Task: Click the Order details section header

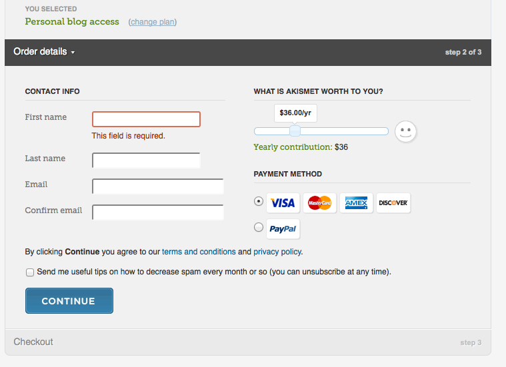Action: (x=248, y=53)
